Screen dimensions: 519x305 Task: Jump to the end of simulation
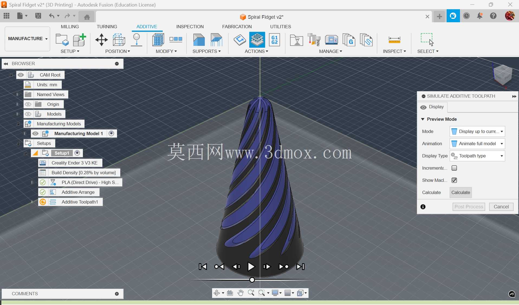click(x=300, y=267)
